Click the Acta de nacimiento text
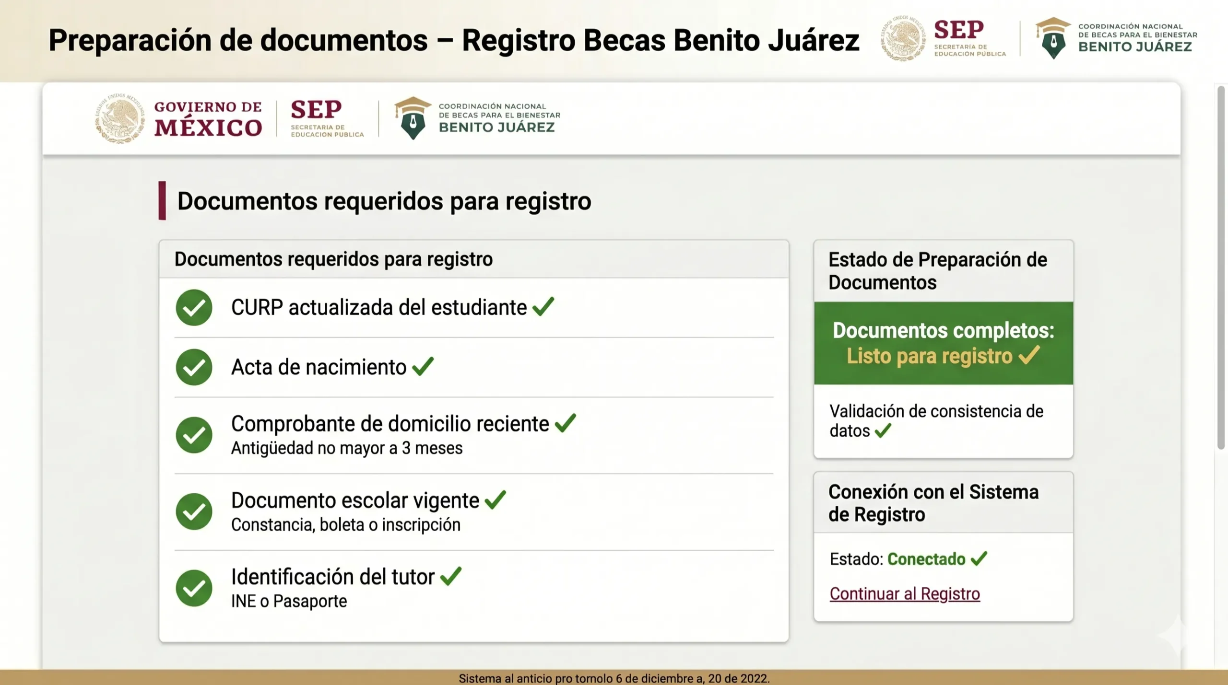The height and width of the screenshot is (685, 1228). click(319, 367)
